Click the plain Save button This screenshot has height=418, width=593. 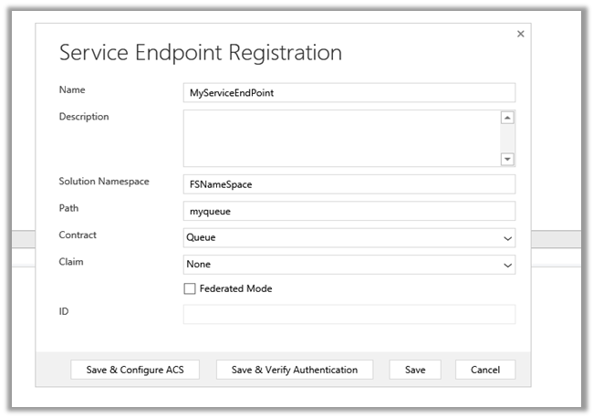415,370
